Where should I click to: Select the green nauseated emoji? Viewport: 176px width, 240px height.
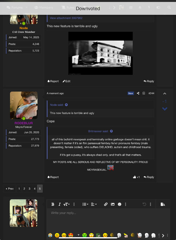coord(84,235)
